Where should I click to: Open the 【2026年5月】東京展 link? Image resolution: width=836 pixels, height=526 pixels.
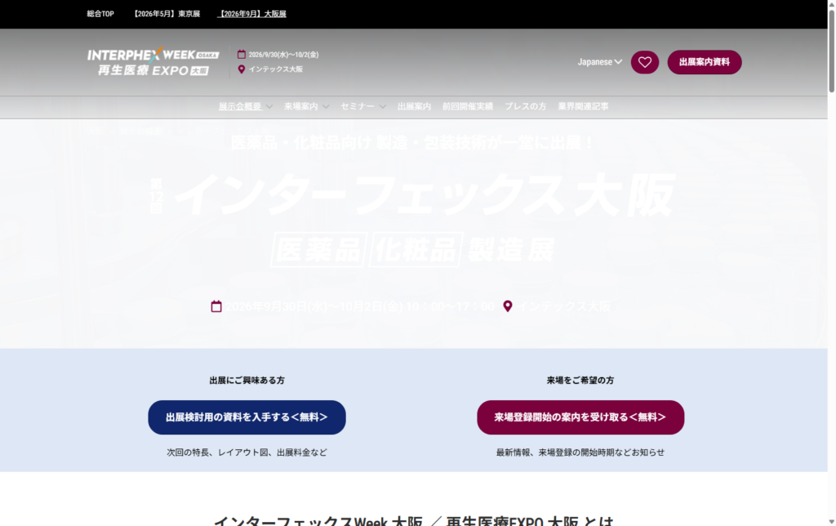coord(167,14)
